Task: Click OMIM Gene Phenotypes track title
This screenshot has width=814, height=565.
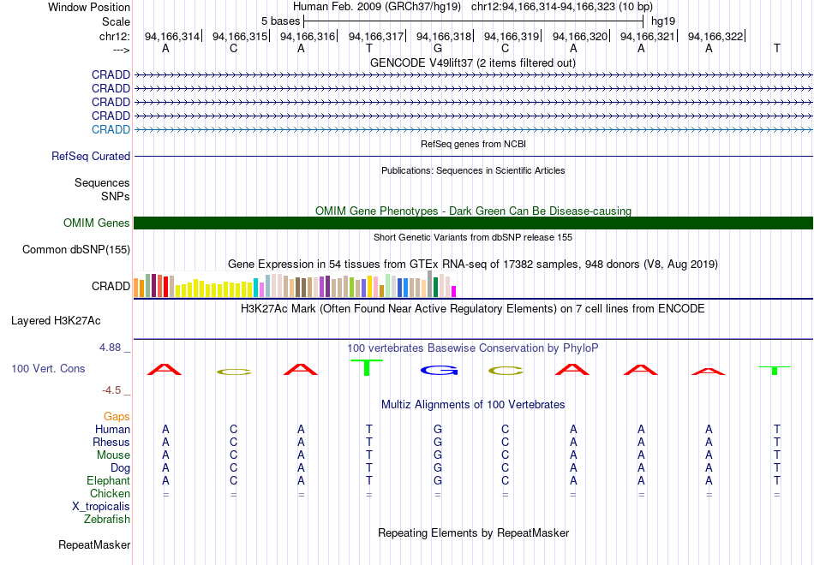Action: (x=473, y=211)
